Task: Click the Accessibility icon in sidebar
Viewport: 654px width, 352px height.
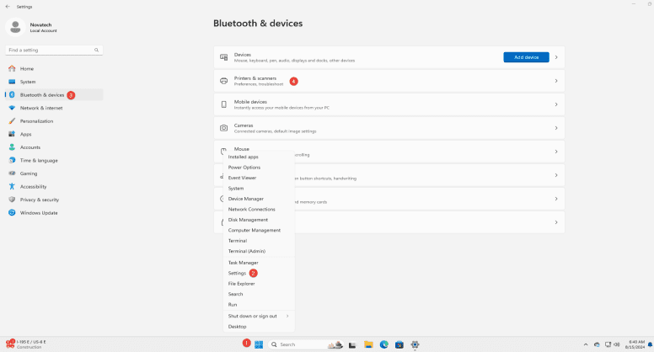Action: pos(12,186)
